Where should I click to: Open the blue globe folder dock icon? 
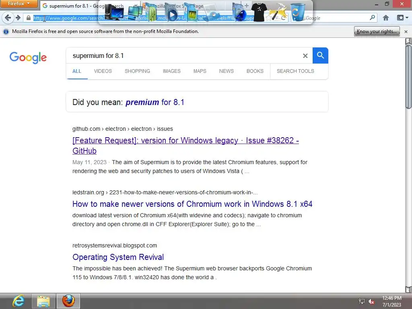[240, 12]
